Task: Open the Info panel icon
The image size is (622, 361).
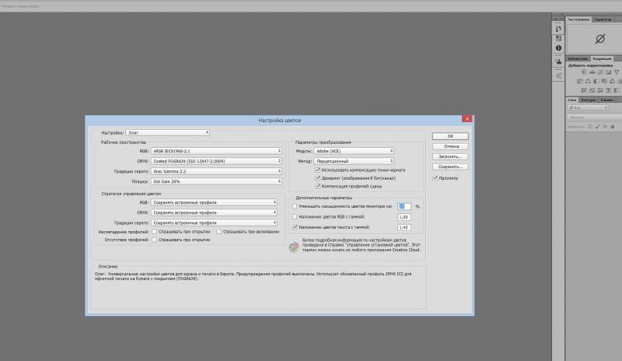Action: 558,47
